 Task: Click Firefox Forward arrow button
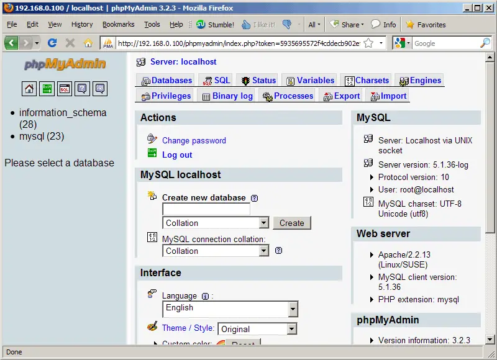click(25, 43)
